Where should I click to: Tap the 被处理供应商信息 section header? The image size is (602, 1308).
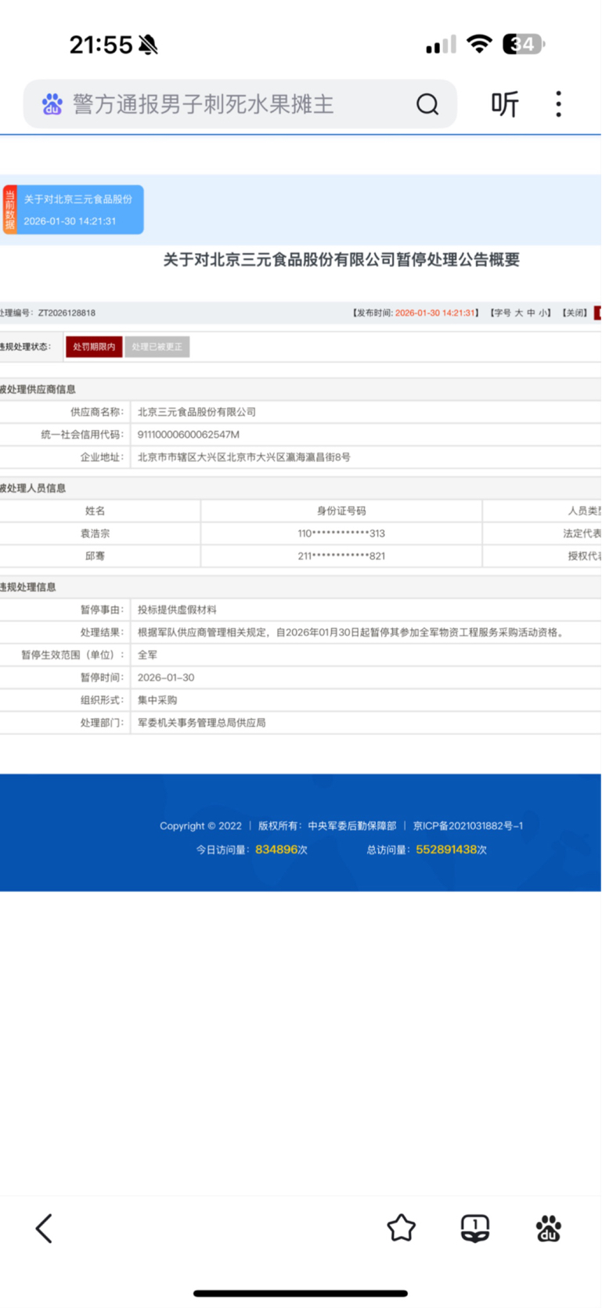[38, 389]
